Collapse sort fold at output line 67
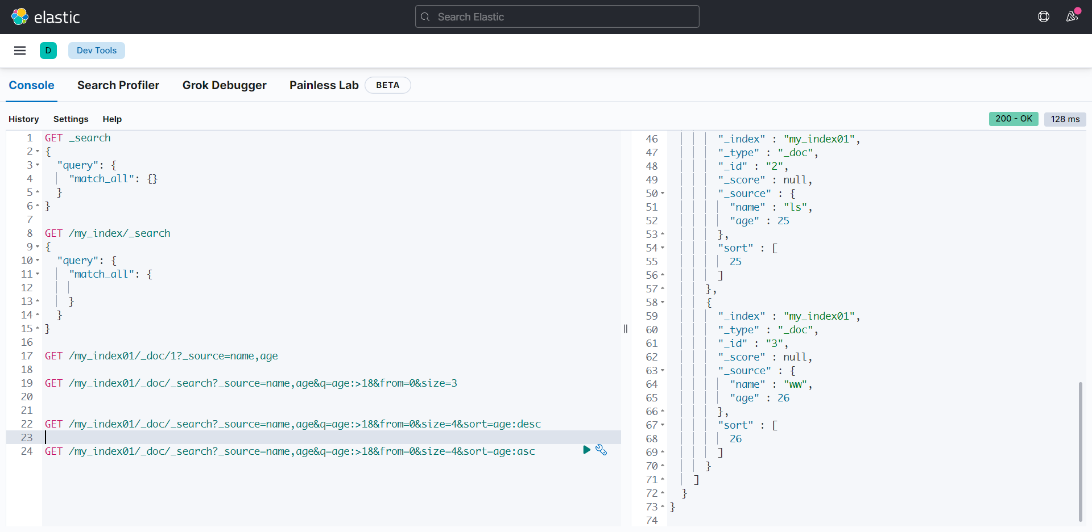The height and width of the screenshot is (532, 1092). [663, 425]
